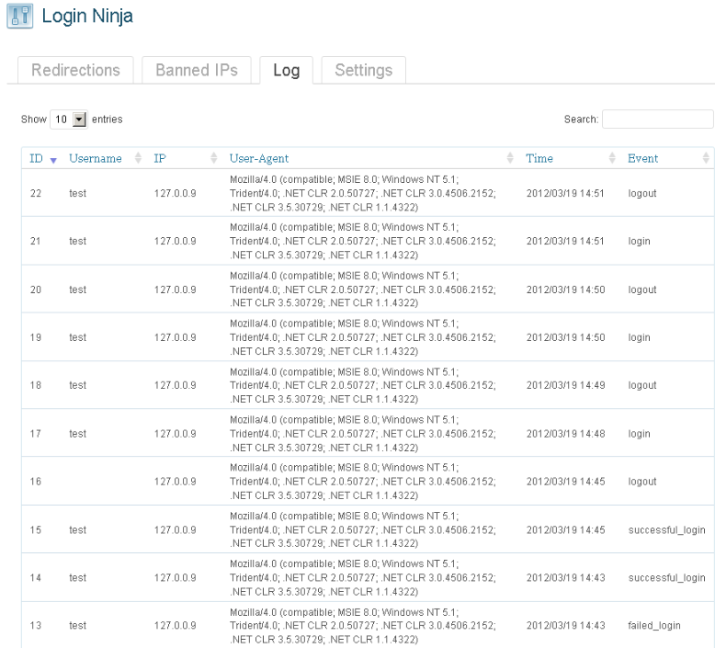The image size is (715, 648).
Task: Select ID cell 17
Action: pyautogui.click(x=36, y=434)
